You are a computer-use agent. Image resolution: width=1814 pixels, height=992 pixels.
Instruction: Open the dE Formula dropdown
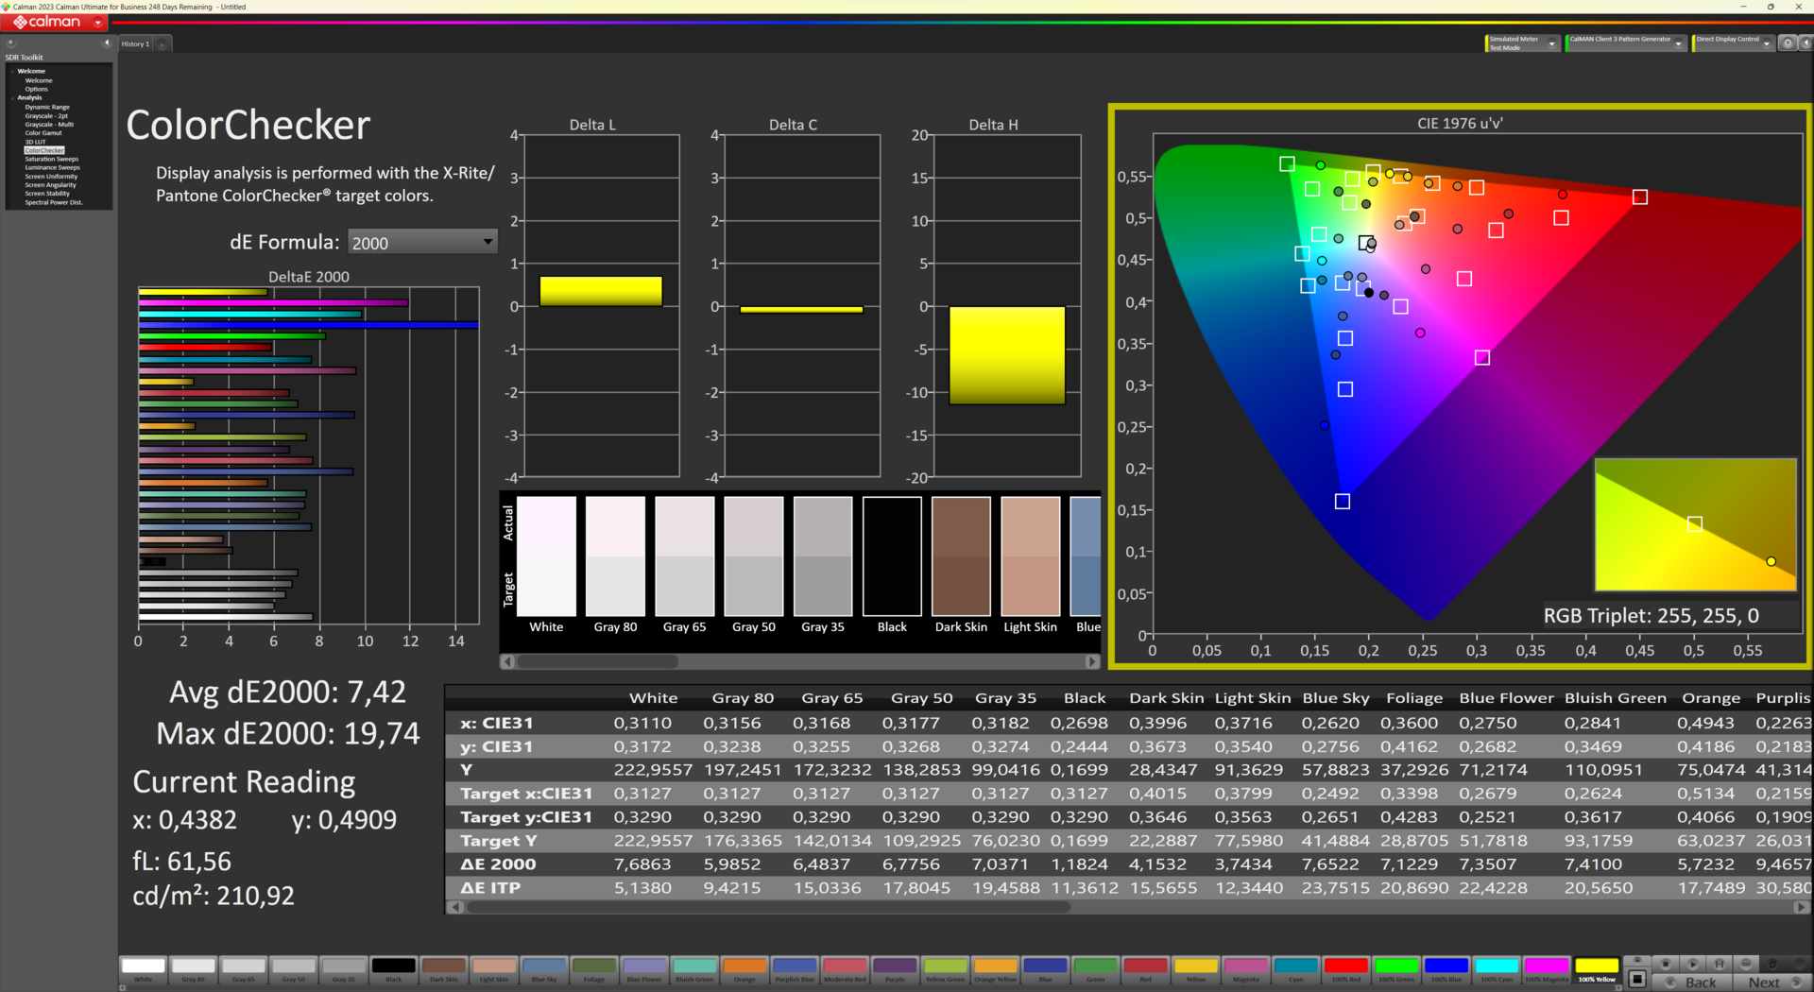point(421,243)
